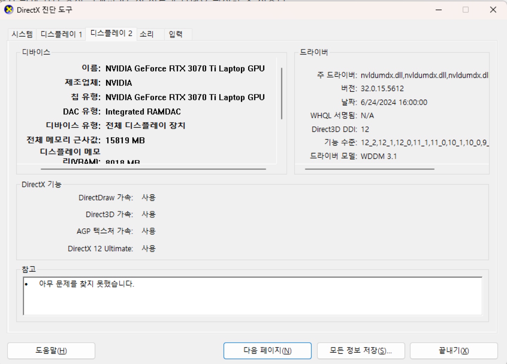Save info with 모든 정보 저장(S) button
507x364 pixels.
tap(361, 351)
